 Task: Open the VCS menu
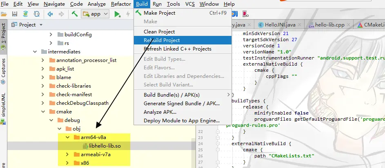pos(190,4)
